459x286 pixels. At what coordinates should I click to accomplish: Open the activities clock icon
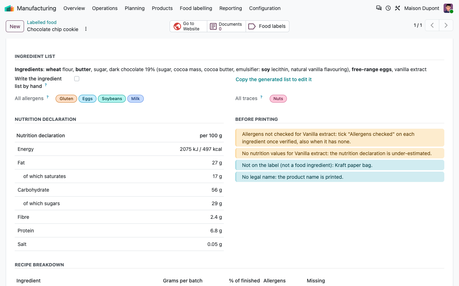tap(388, 8)
